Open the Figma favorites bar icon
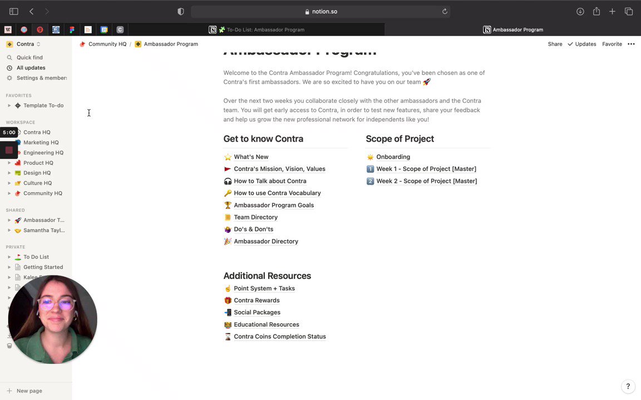The image size is (641, 400). point(72,29)
